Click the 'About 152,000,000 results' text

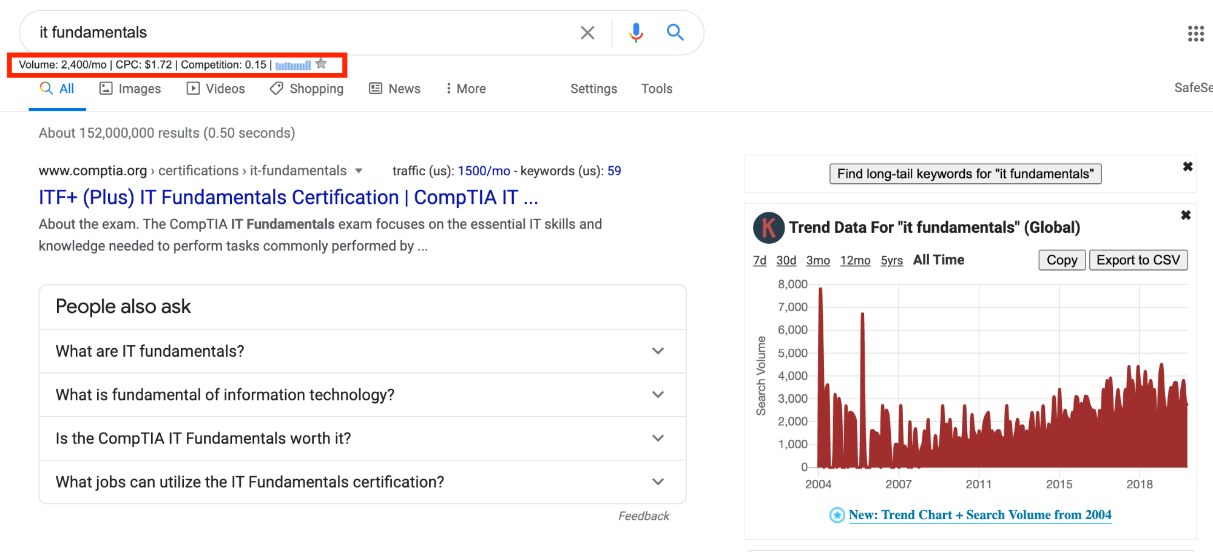tap(167, 133)
